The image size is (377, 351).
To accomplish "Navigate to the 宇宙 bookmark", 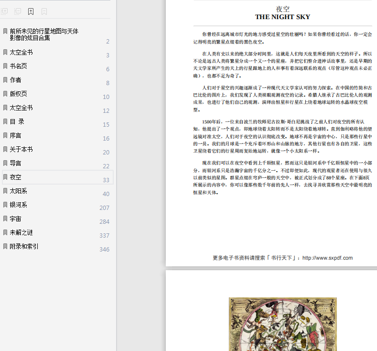I will coord(57,219).
